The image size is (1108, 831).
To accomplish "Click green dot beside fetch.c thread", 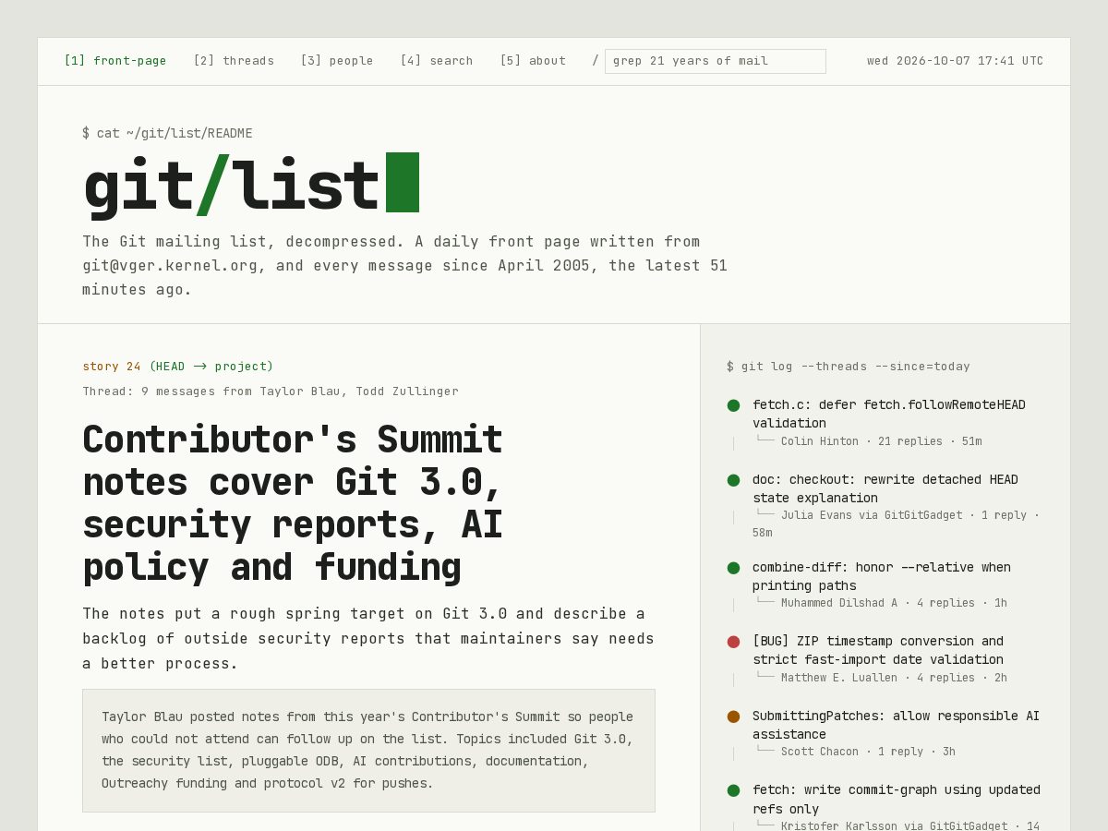I will pyautogui.click(x=733, y=405).
